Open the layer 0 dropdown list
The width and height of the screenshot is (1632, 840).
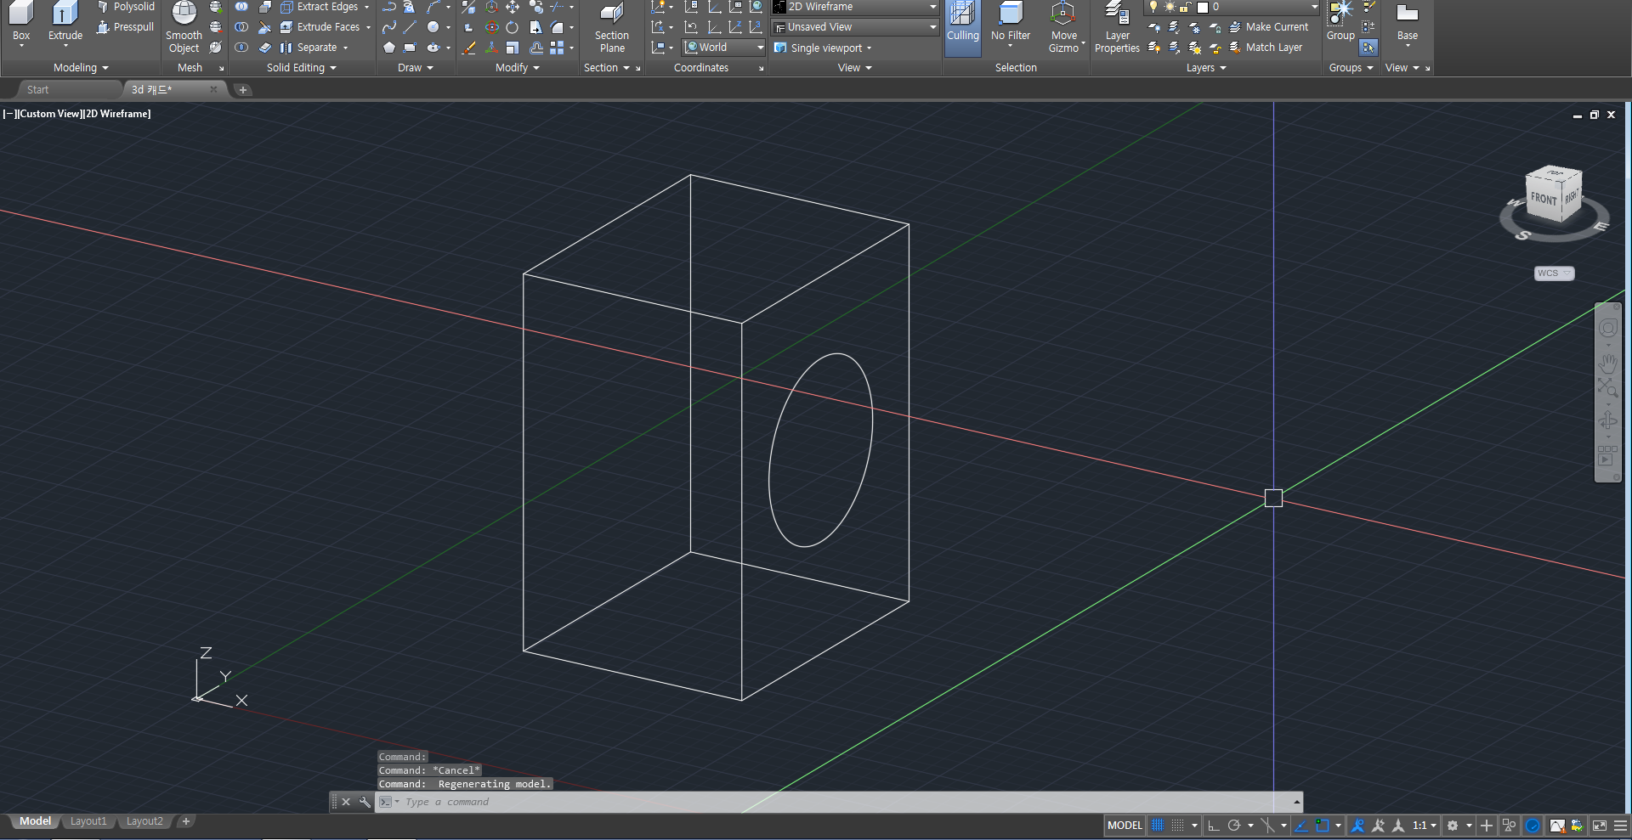click(x=1232, y=7)
